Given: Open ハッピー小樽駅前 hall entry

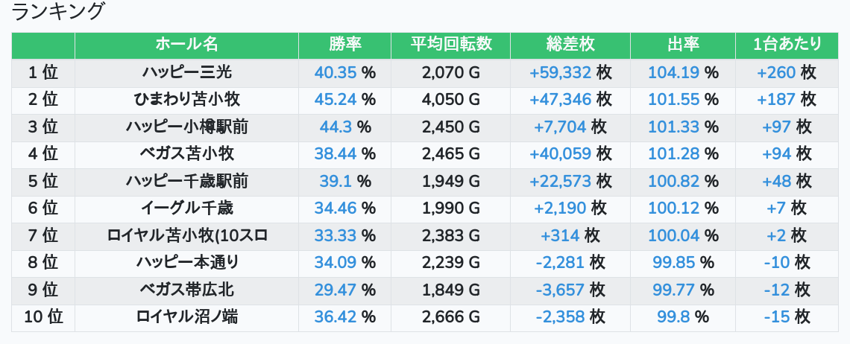Looking at the screenshot, I should click(x=186, y=127).
